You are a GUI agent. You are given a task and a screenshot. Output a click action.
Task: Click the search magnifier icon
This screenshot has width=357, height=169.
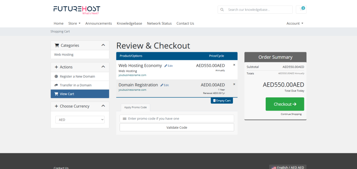click(x=222, y=10)
